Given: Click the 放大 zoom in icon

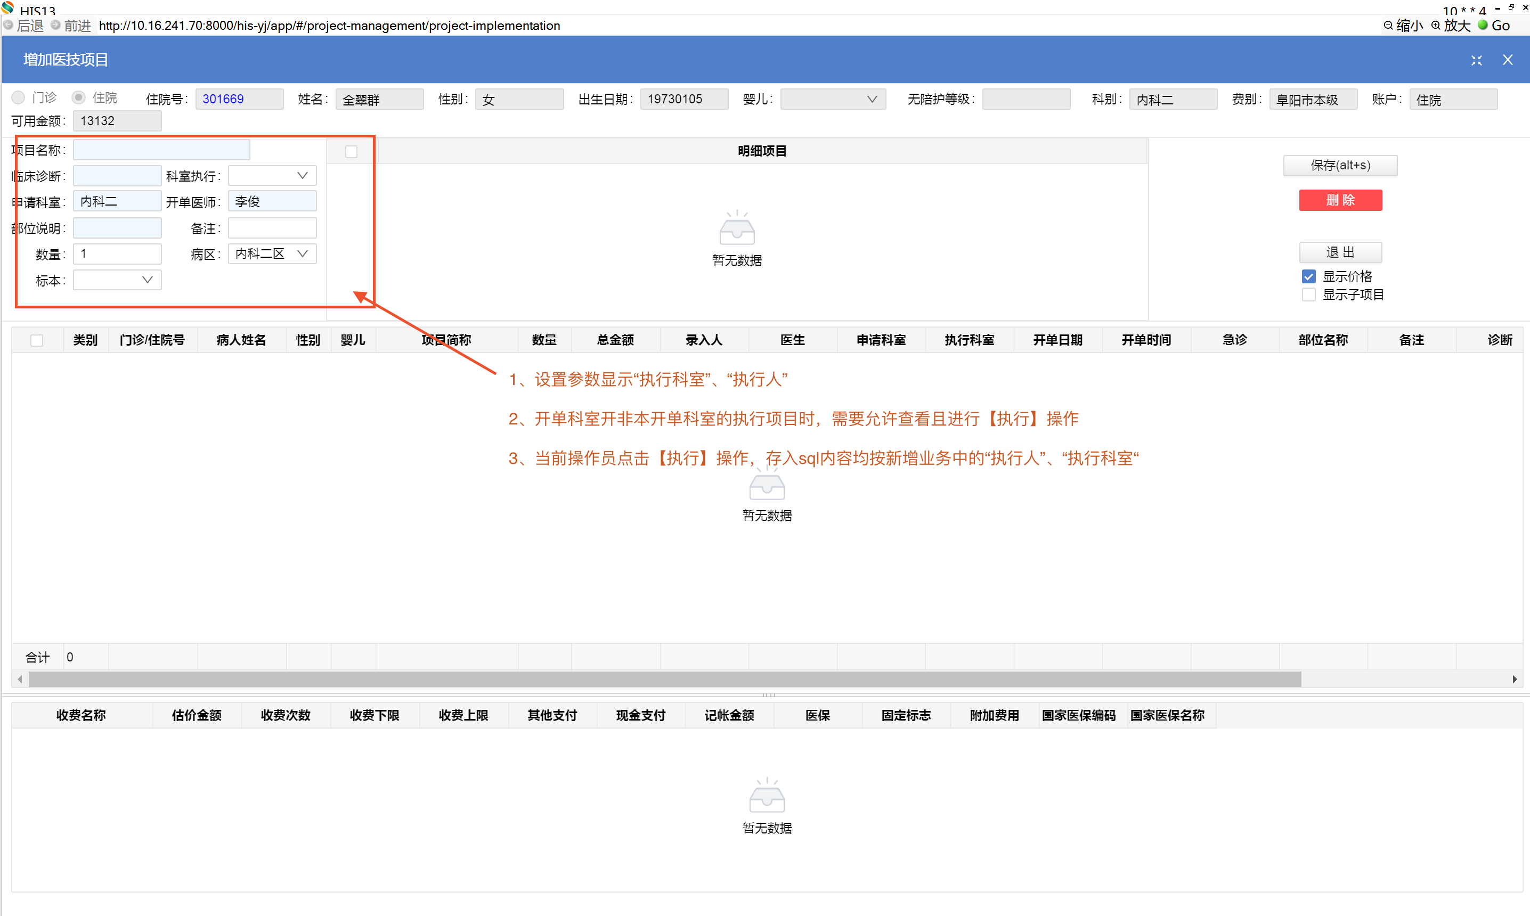Looking at the screenshot, I should [1436, 26].
